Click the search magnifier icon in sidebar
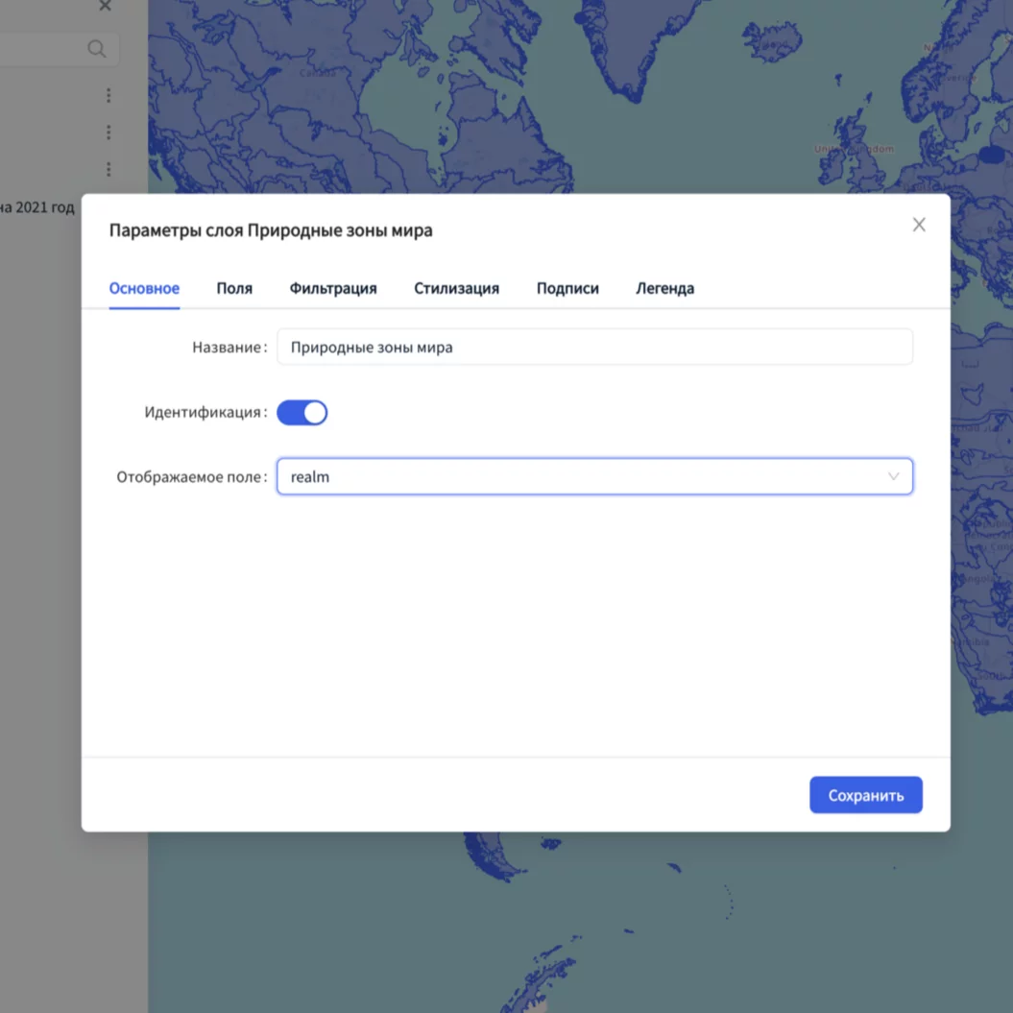The image size is (1013, 1013). [97, 49]
